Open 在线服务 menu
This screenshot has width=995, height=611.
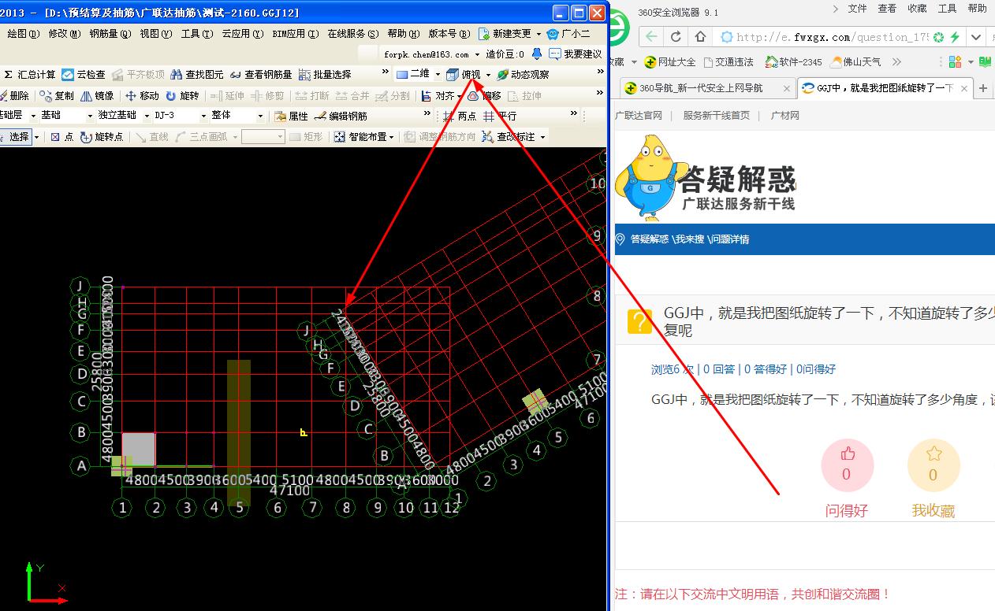pyautogui.click(x=352, y=34)
